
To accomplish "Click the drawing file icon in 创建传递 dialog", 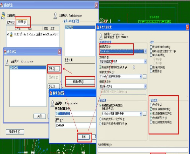I will 3,15.
